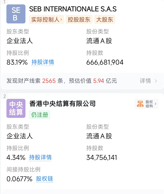Click the orange 股权结构 hierarchy icon
Image resolution: width=164 pixels, height=194 pixels.
[140, 104]
